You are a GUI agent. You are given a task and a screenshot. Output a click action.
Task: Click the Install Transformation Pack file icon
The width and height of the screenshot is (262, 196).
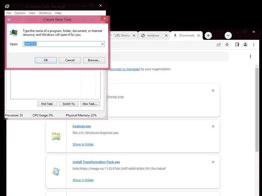(x=56, y=172)
